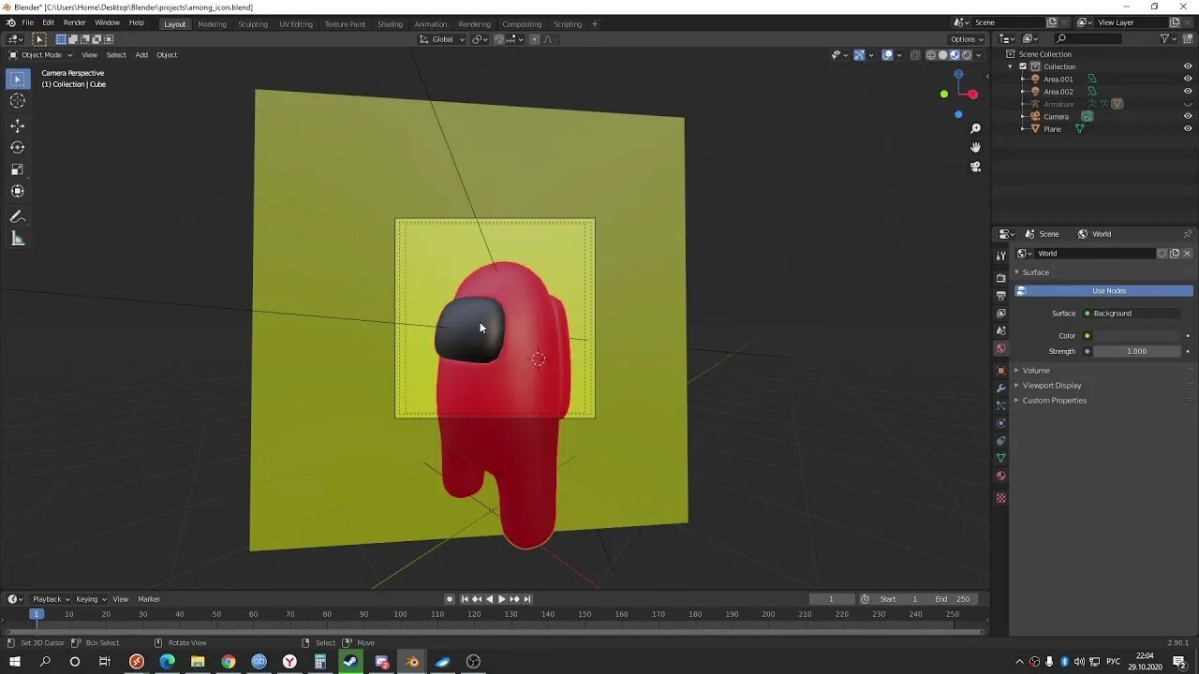Open the Particles properties tab

(x=1000, y=405)
